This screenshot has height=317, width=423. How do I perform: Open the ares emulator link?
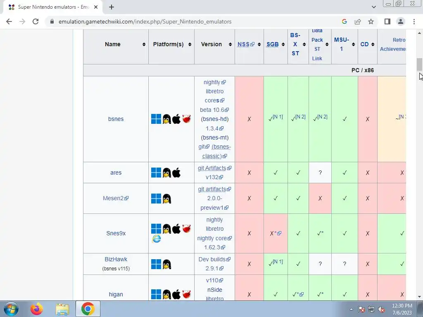pos(116,173)
